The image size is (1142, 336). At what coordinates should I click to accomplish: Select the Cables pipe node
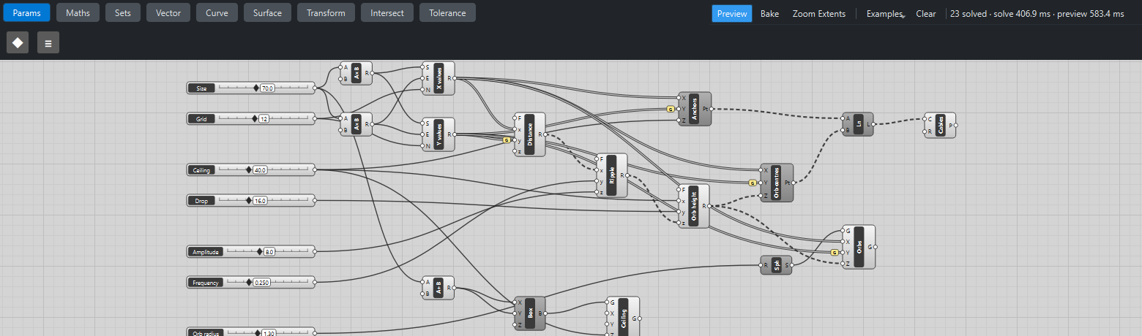coord(940,125)
